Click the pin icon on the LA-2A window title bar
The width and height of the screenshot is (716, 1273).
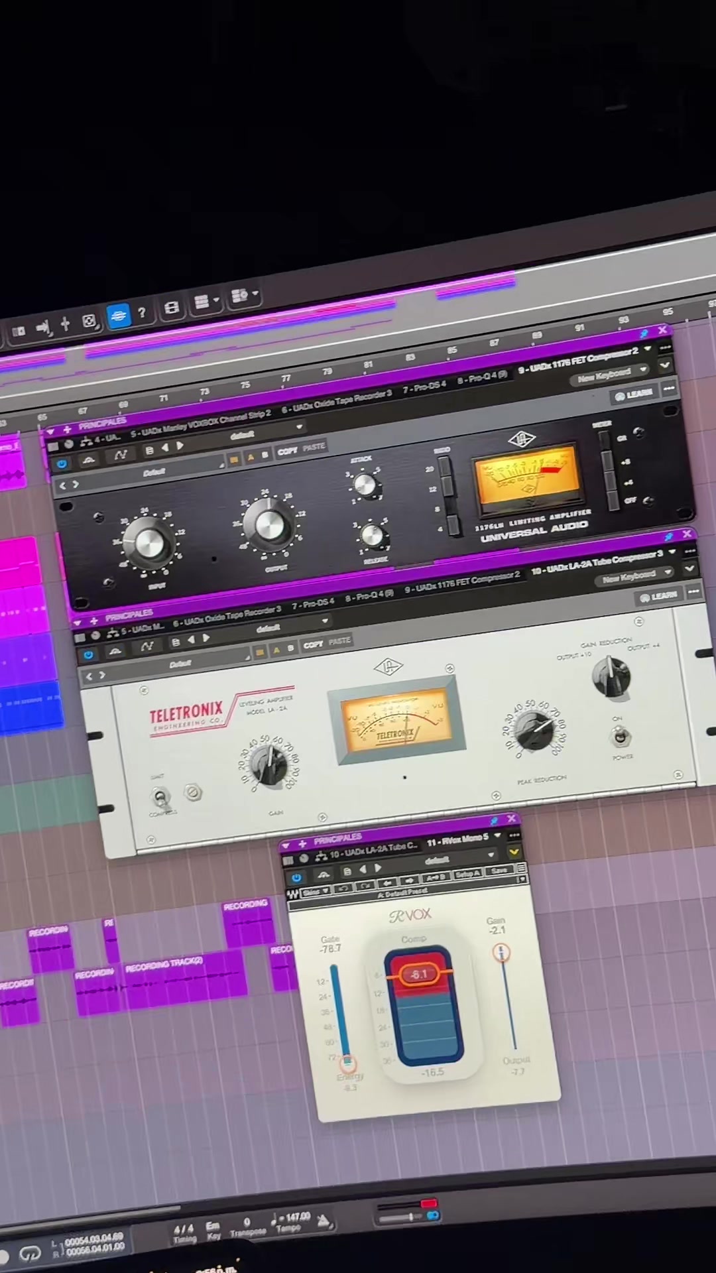pos(668,536)
